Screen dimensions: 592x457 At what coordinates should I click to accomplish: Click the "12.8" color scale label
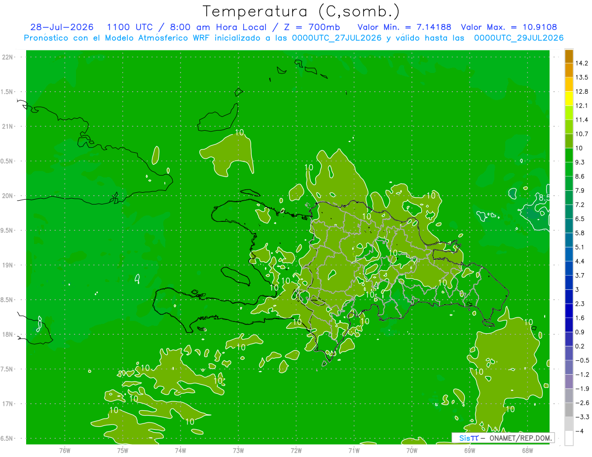click(582, 92)
